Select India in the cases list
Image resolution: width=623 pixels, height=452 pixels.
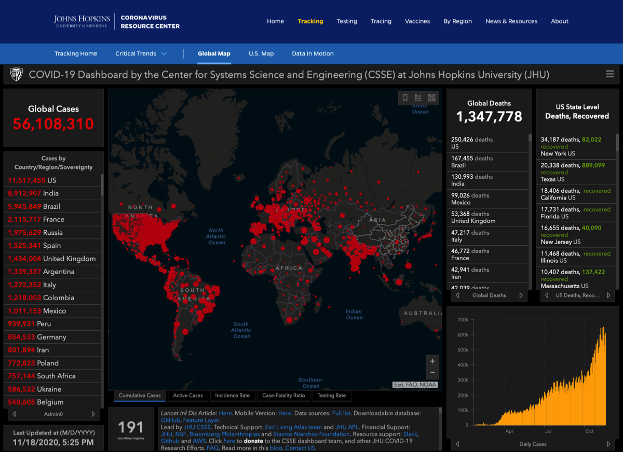point(53,193)
